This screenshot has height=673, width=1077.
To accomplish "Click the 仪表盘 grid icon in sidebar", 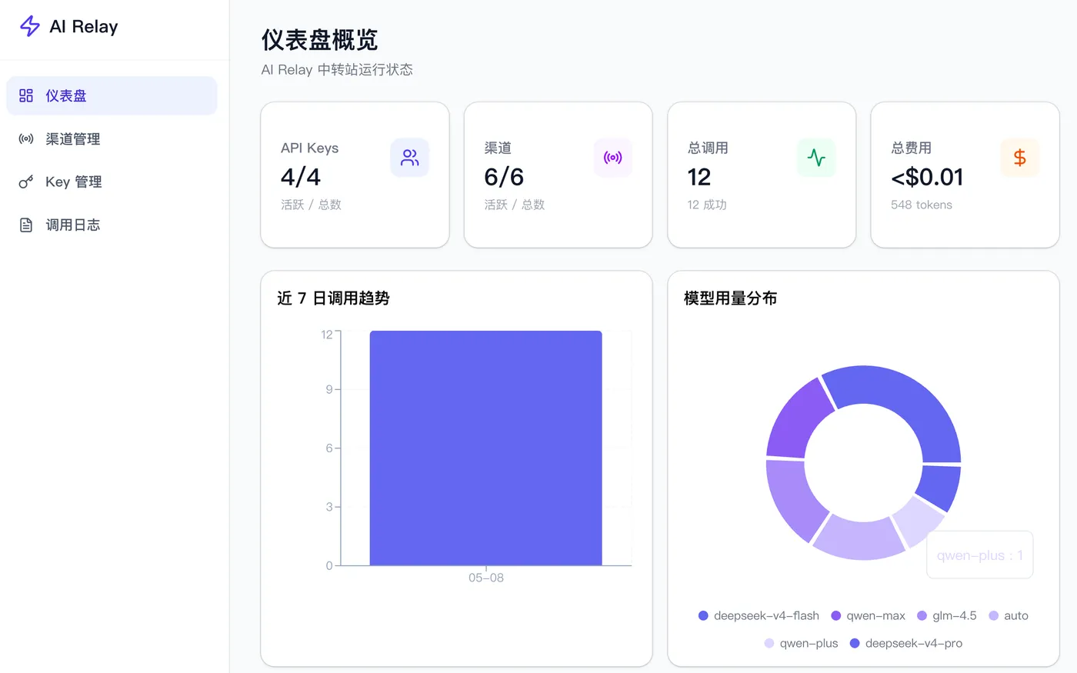I will (26, 95).
